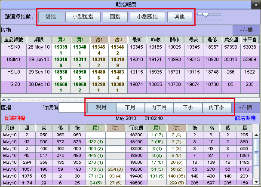Click the strike price 19200 row
This screenshot has width=261, height=187.
tap(127, 169)
